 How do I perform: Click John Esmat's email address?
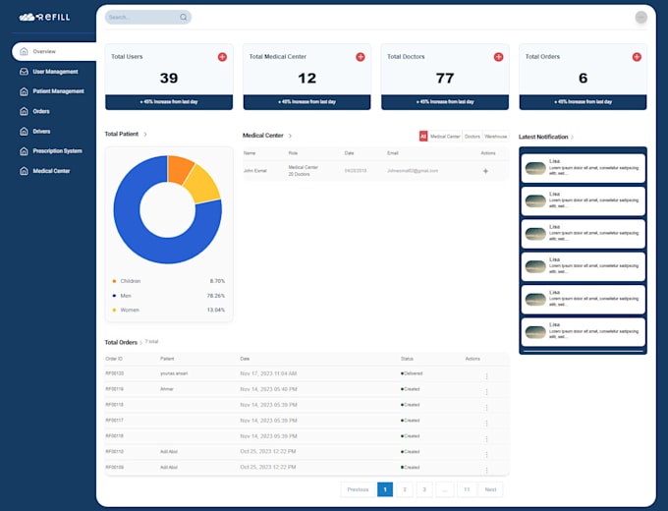click(x=413, y=171)
